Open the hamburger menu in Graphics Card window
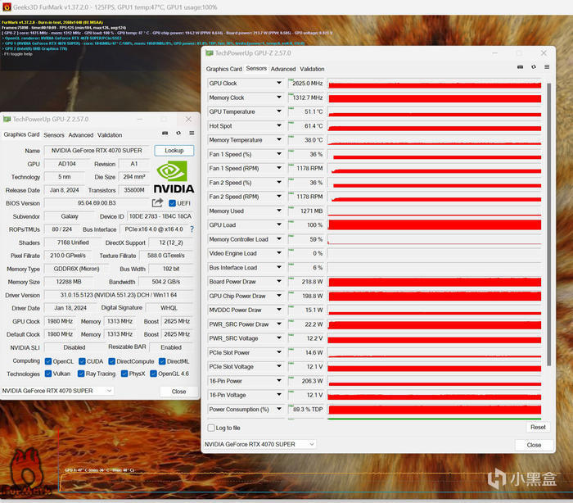Image resolution: width=573 pixels, height=503 pixels. click(x=192, y=134)
